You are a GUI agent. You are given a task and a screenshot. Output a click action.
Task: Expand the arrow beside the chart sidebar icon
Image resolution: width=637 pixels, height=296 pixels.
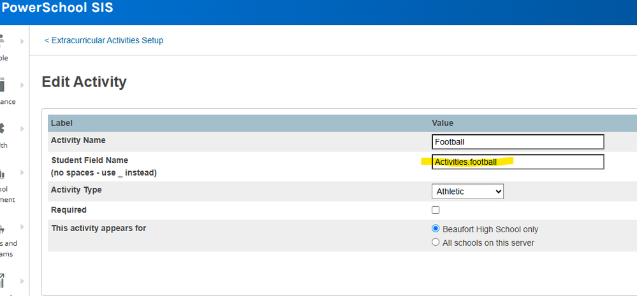click(x=22, y=281)
